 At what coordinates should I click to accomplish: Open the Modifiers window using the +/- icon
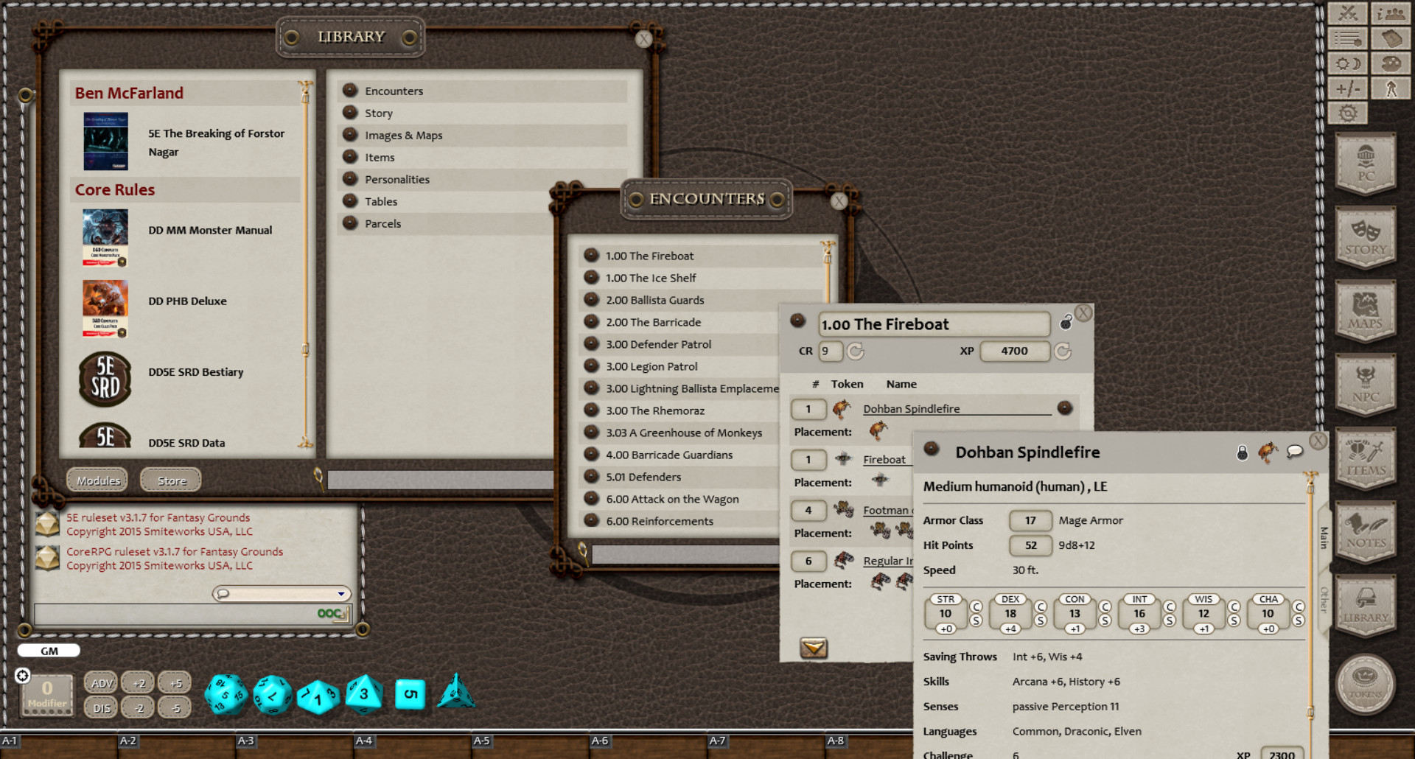(x=1348, y=88)
